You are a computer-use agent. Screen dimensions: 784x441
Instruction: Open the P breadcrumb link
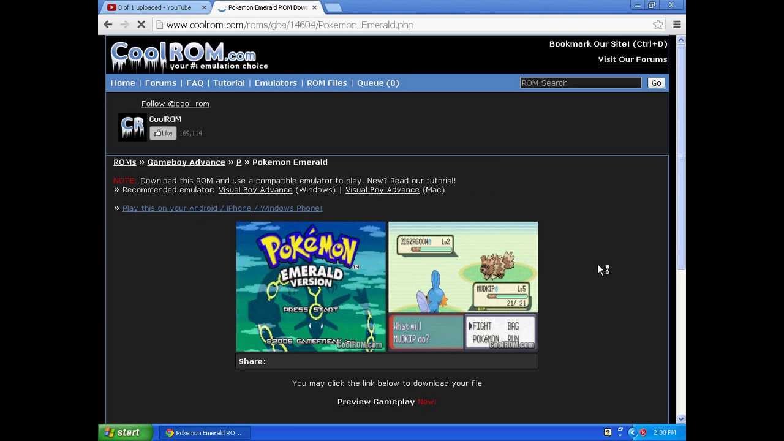[x=239, y=162]
